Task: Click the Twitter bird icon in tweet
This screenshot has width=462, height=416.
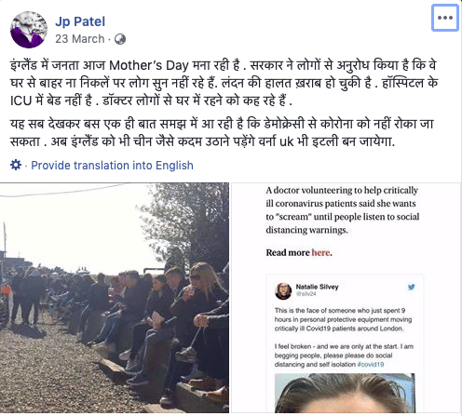Action: pos(412,287)
